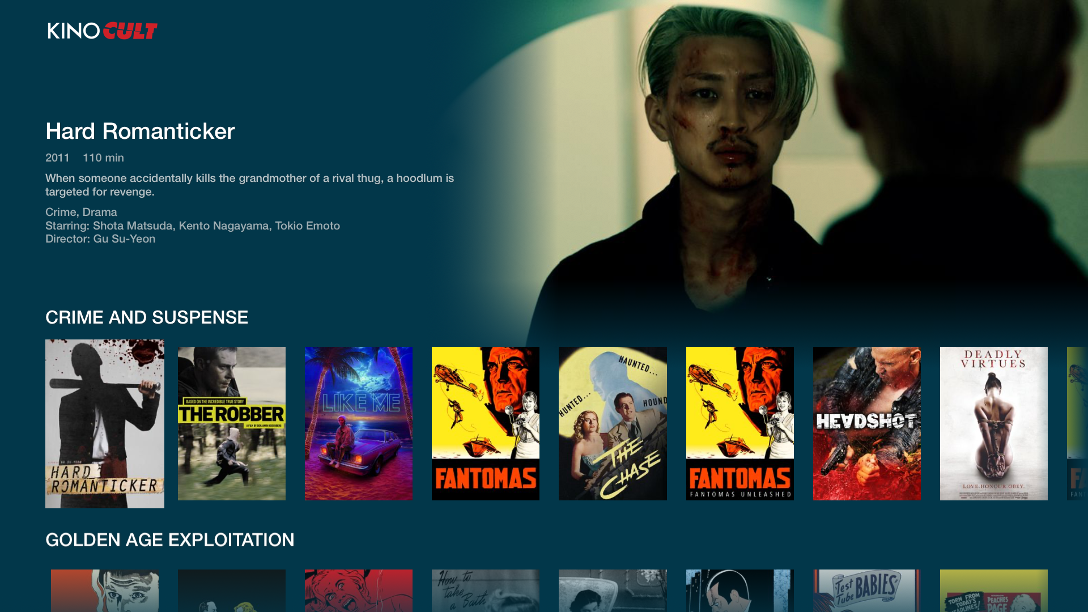Select the bald silhouette man poster
Viewport: 1088px width, 612px height.
tap(739, 590)
